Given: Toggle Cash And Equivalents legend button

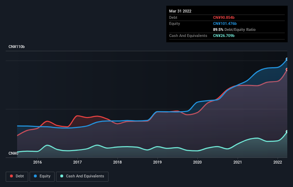Looking at the screenshot, I should coord(82,176).
